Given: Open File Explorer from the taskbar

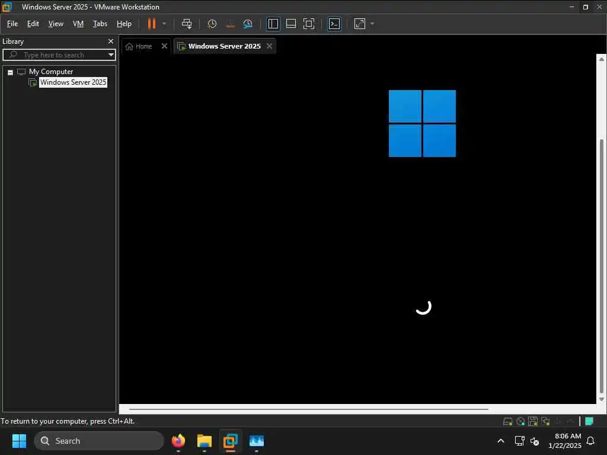Looking at the screenshot, I should tap(205, 441).
